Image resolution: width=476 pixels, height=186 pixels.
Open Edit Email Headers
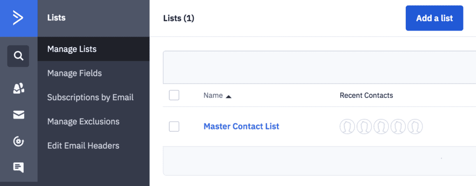click(x=83, y=146)
